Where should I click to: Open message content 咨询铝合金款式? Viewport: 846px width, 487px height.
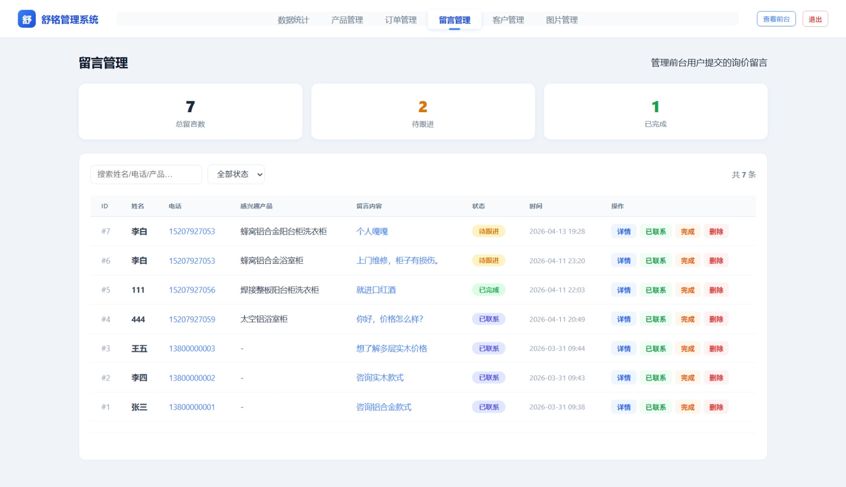383,407
